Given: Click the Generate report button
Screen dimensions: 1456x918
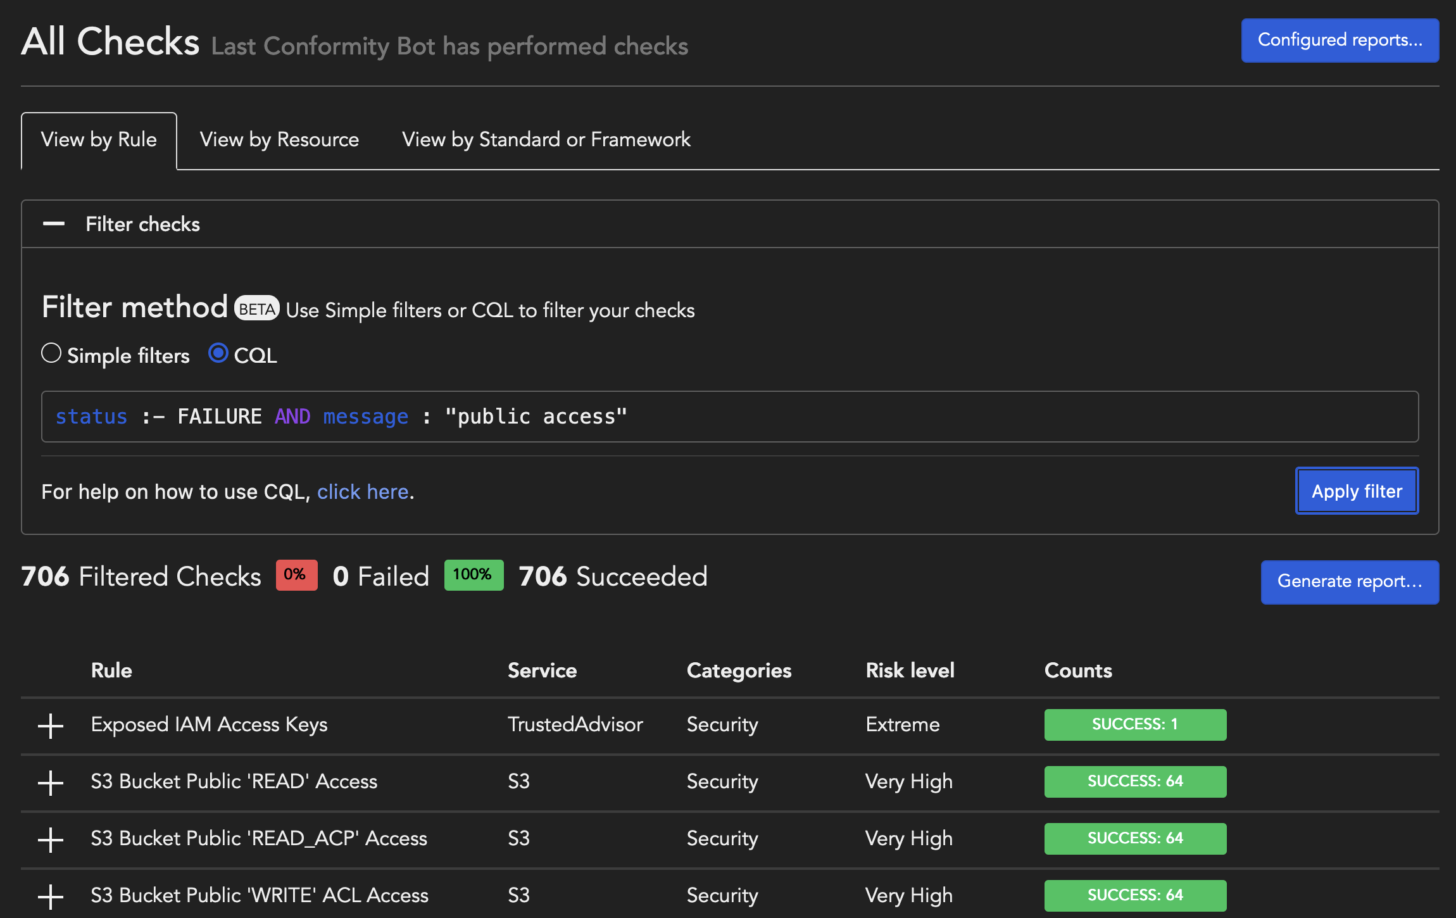Looking at the screenshot, I should pyautogui.click(x=1350, y=581).
